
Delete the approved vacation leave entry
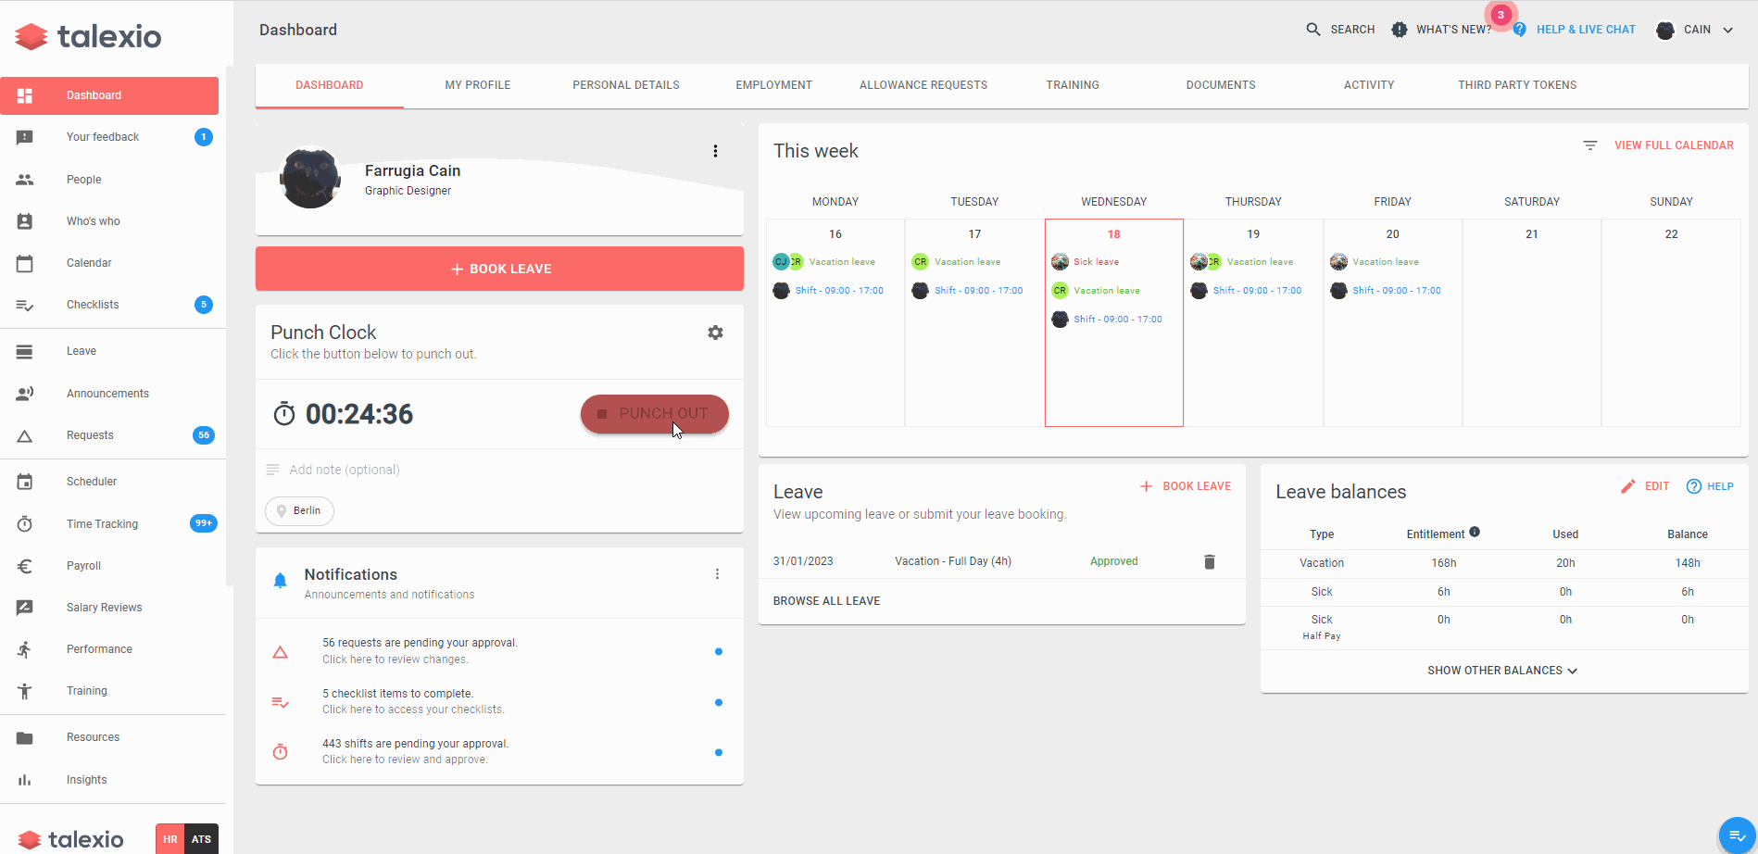pos(1210,561)
